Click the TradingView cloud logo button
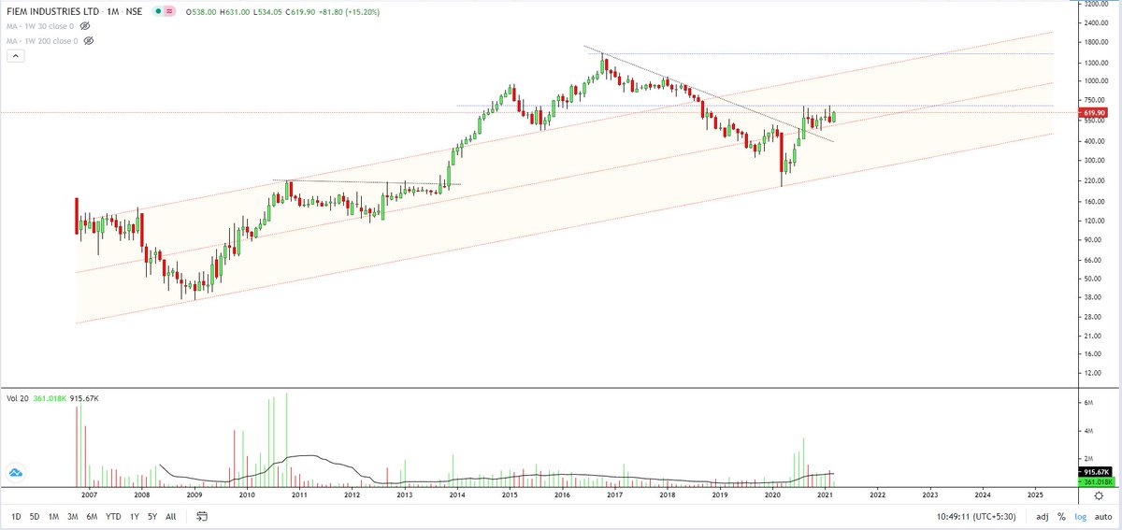The height and width of the screenshot is (530, 1122). [x=16, y=474]
